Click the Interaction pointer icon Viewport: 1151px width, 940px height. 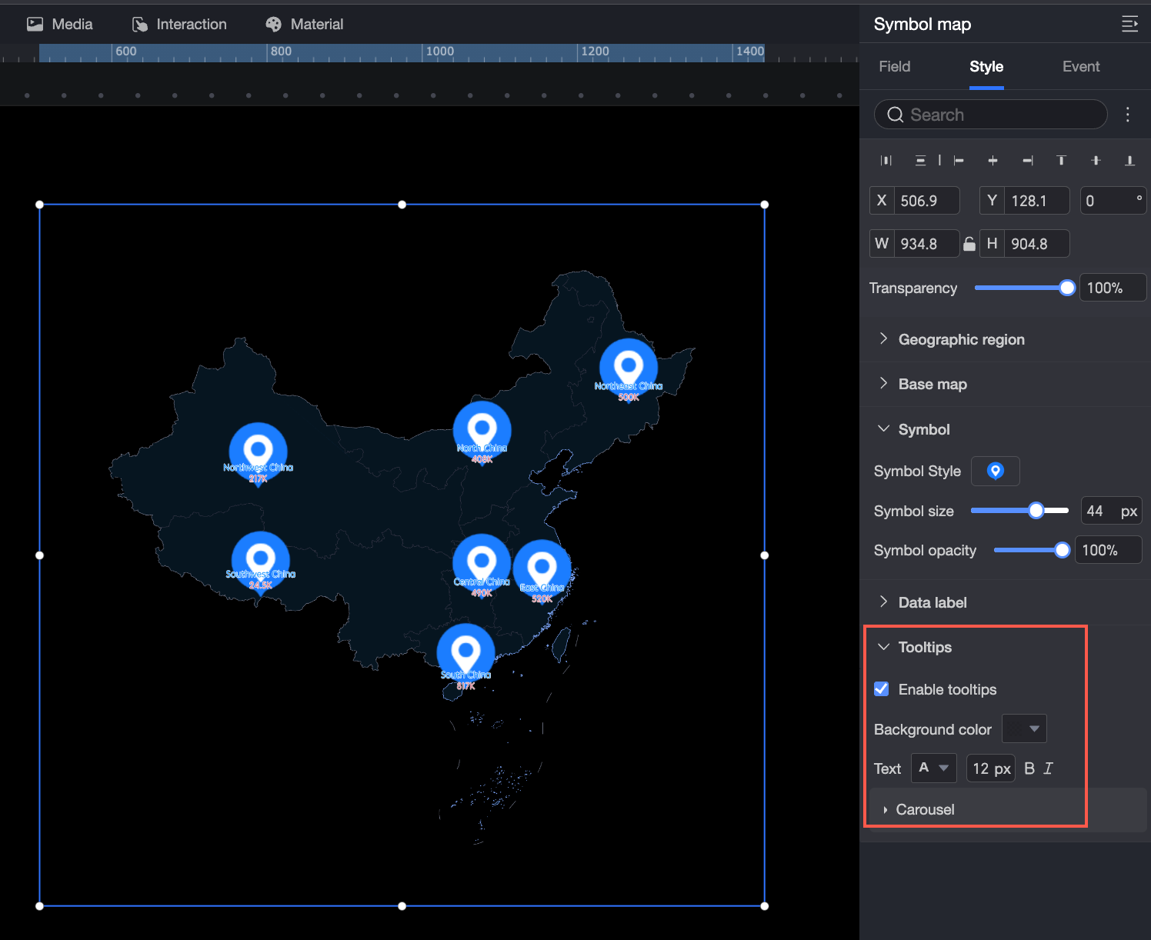140,25
